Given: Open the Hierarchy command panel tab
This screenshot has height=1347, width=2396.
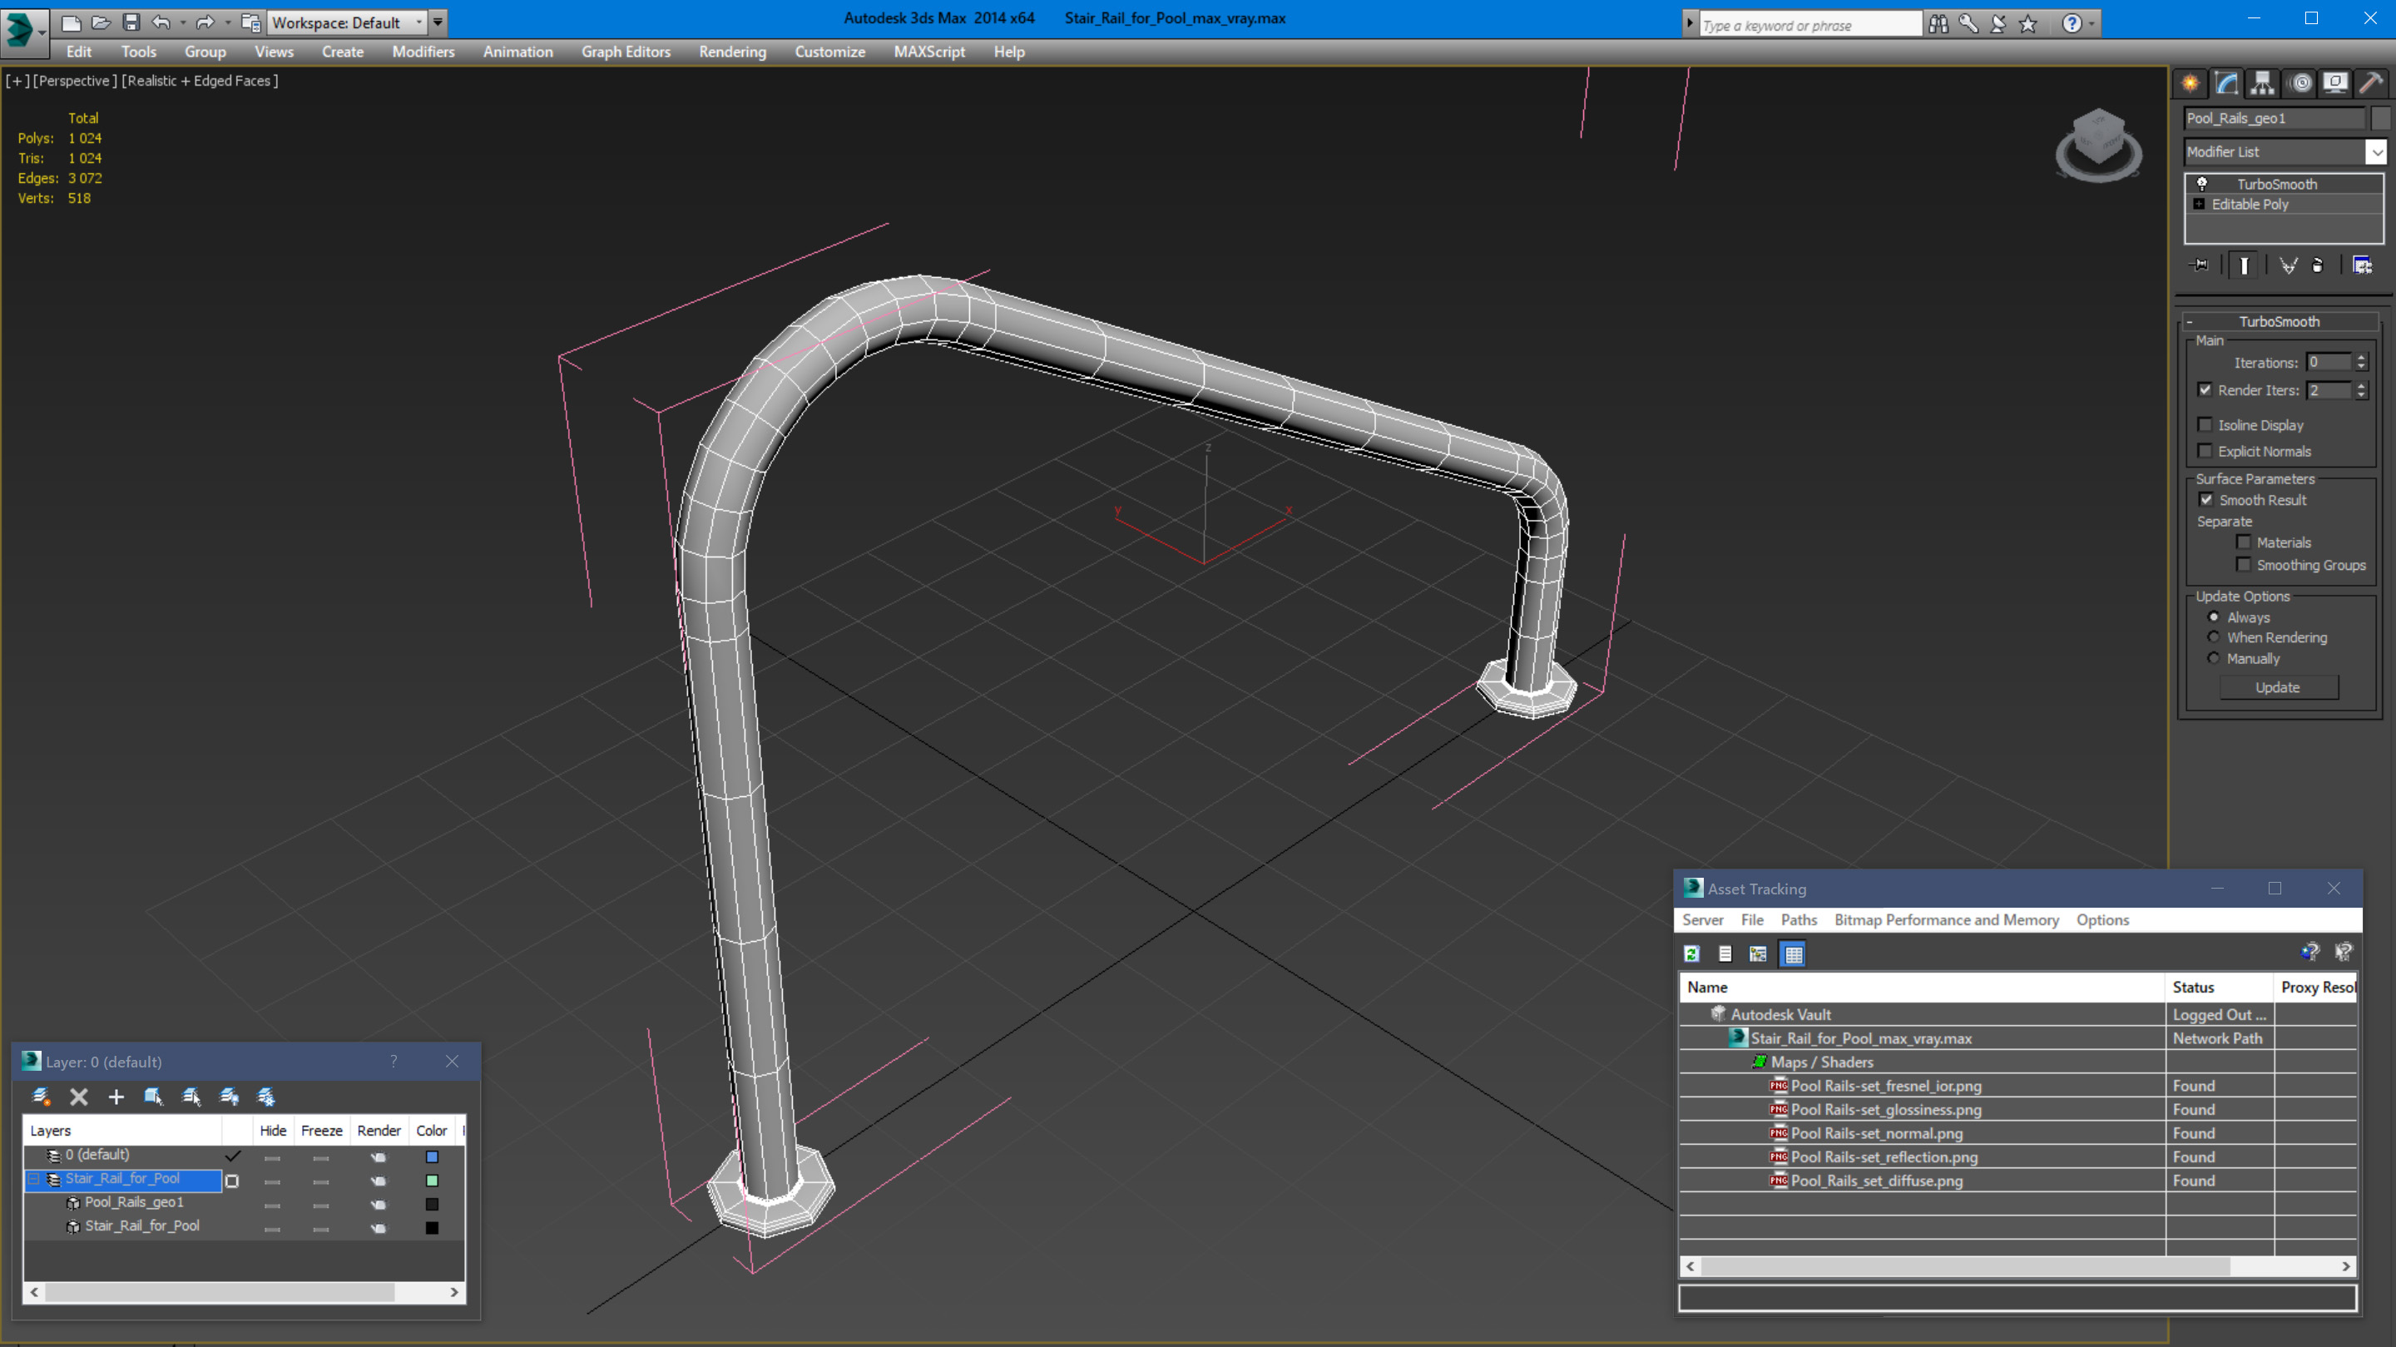Looking at the screenshot, I should pos(2262,84).
